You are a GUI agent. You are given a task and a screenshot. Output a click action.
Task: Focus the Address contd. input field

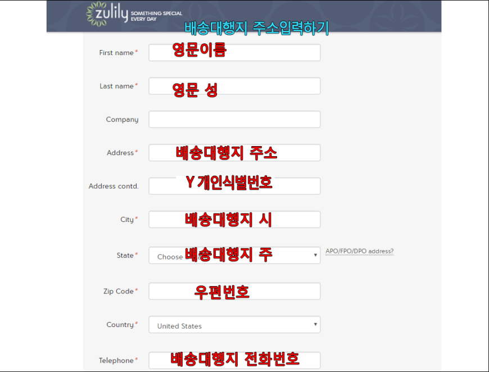(234, 186)
